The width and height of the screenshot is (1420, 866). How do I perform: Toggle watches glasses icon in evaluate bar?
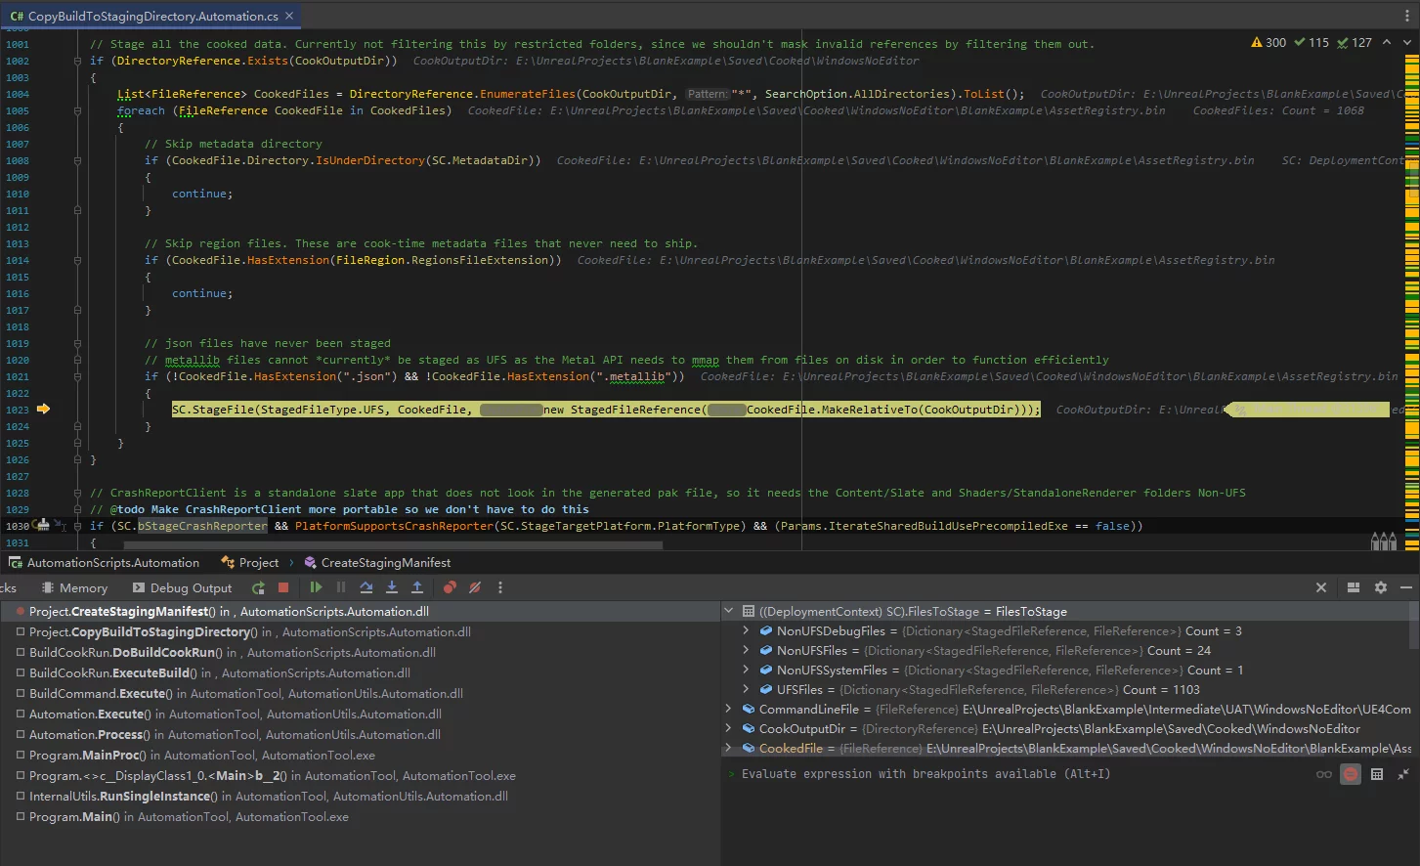click(x=1324, y=774)
